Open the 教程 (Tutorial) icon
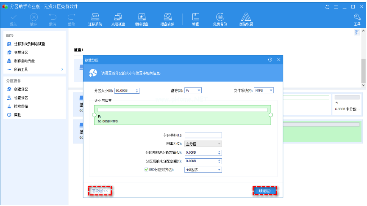 195,19
